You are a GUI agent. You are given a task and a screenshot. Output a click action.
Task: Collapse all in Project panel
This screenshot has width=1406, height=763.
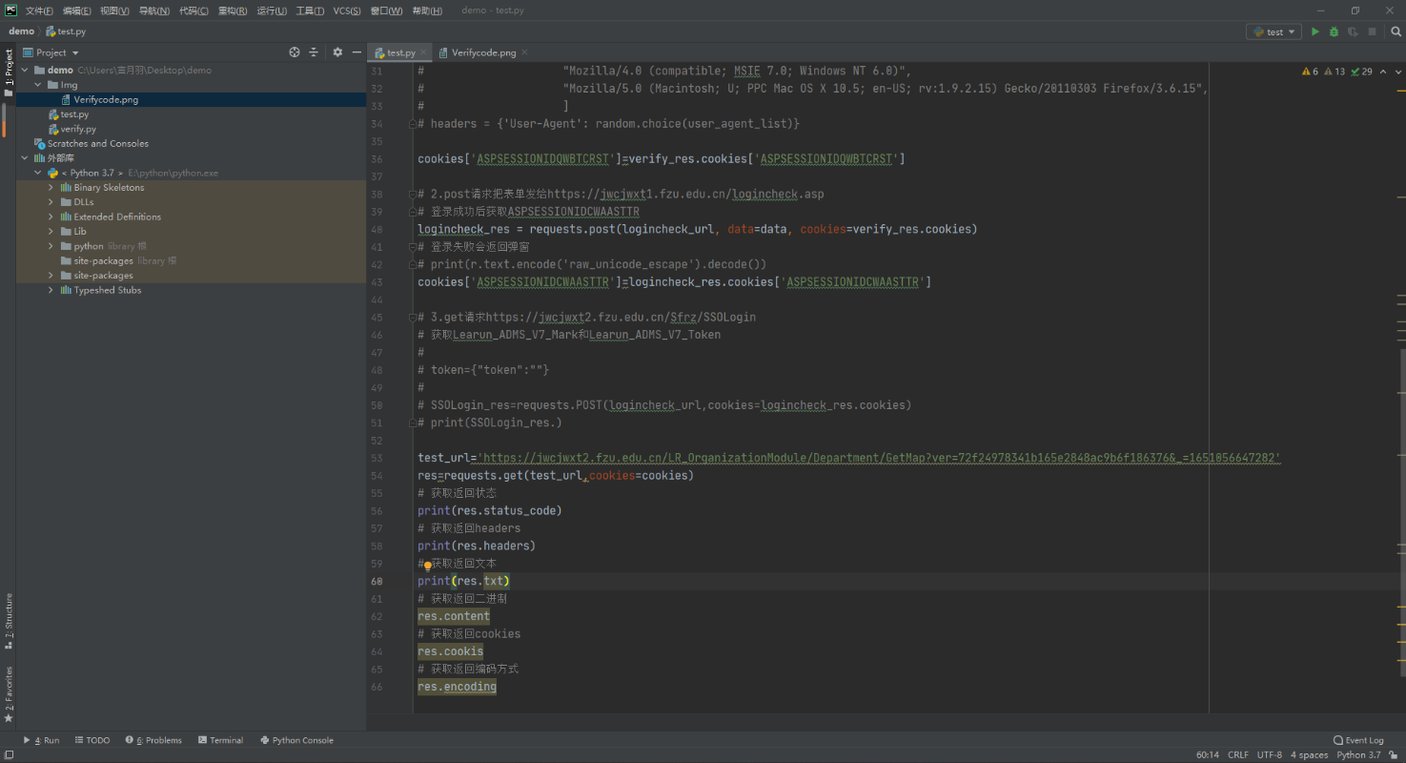(313, 52)
